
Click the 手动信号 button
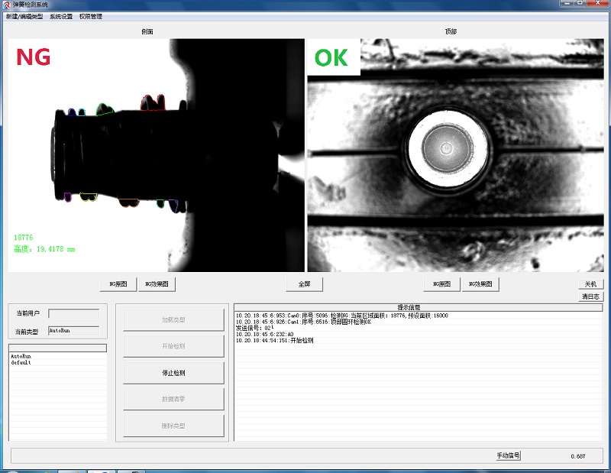point(508,455)
